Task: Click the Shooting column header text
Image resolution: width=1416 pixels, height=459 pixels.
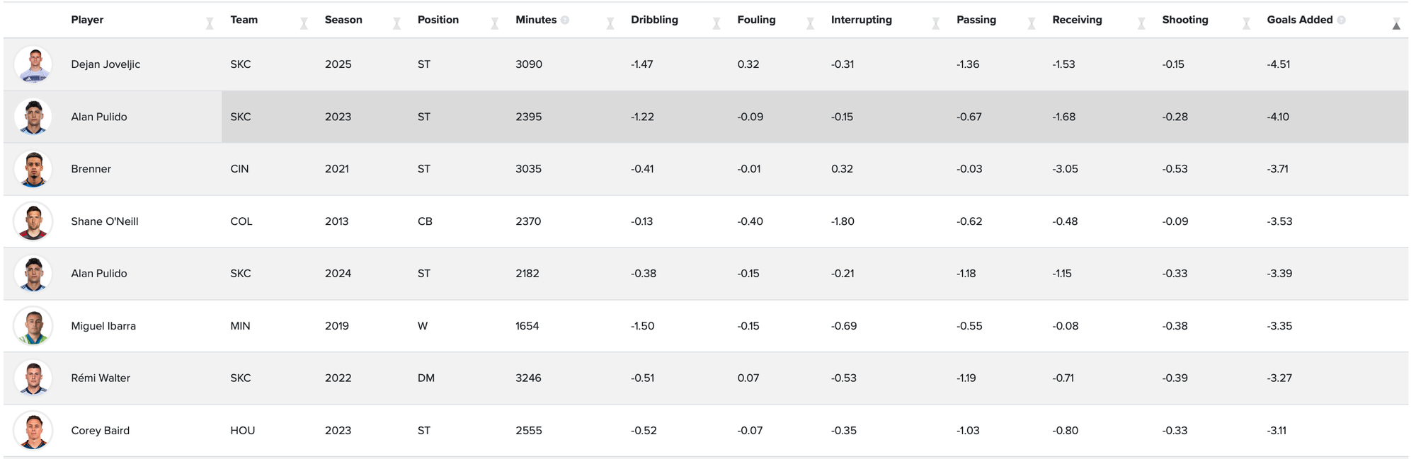Action: pyautogui.click(x=1184, y=20)
